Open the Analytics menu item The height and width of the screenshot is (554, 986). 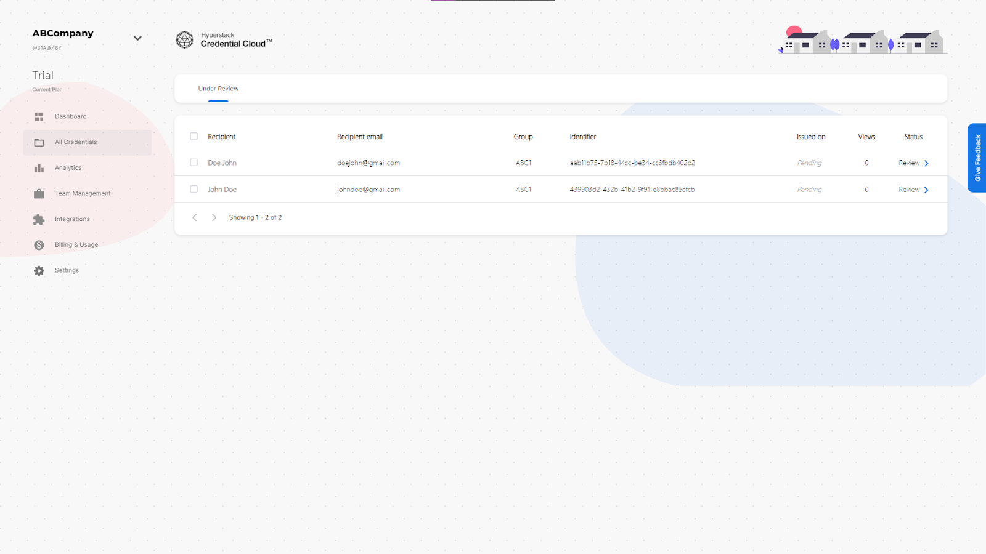pos(88,168)
